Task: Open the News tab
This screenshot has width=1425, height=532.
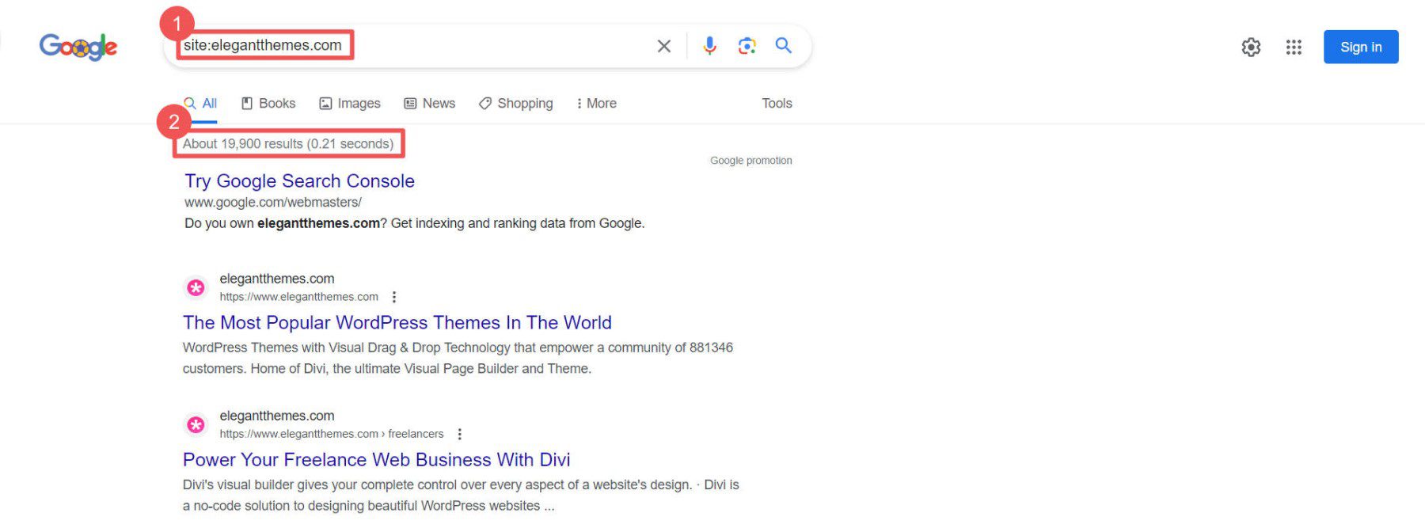Action: 430,103
